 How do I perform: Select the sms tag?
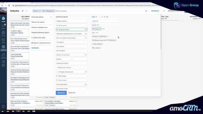point(94,33)
